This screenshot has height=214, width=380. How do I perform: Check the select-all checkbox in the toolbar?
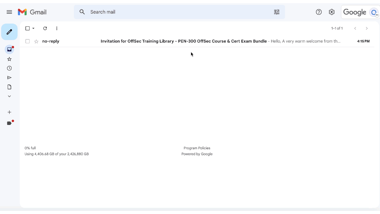tap(27, 28)
